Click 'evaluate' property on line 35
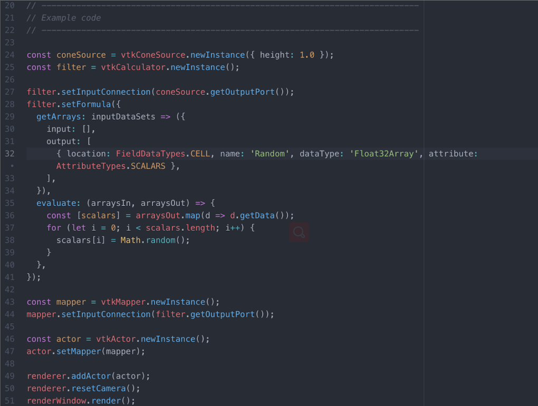 pos(56,203)
